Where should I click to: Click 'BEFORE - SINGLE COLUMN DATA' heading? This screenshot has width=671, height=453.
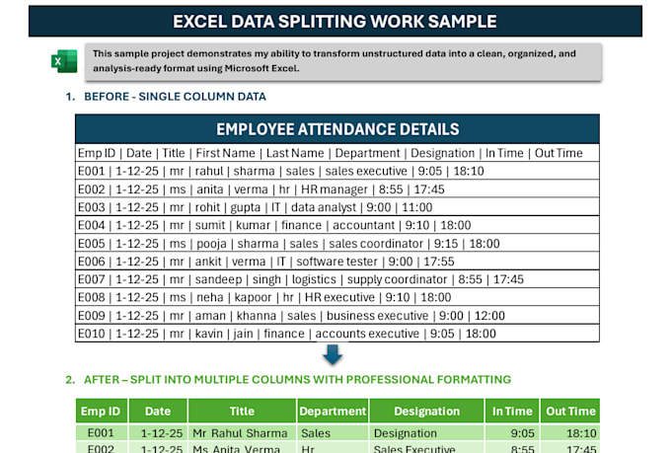coord(175,97)
